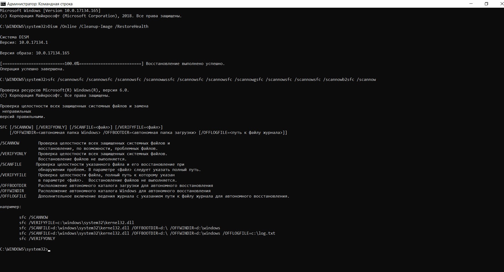Screen dimensions: 504x272
Task: Open the Command Prompt system menu icon
Action: click(x=3, y=4)
